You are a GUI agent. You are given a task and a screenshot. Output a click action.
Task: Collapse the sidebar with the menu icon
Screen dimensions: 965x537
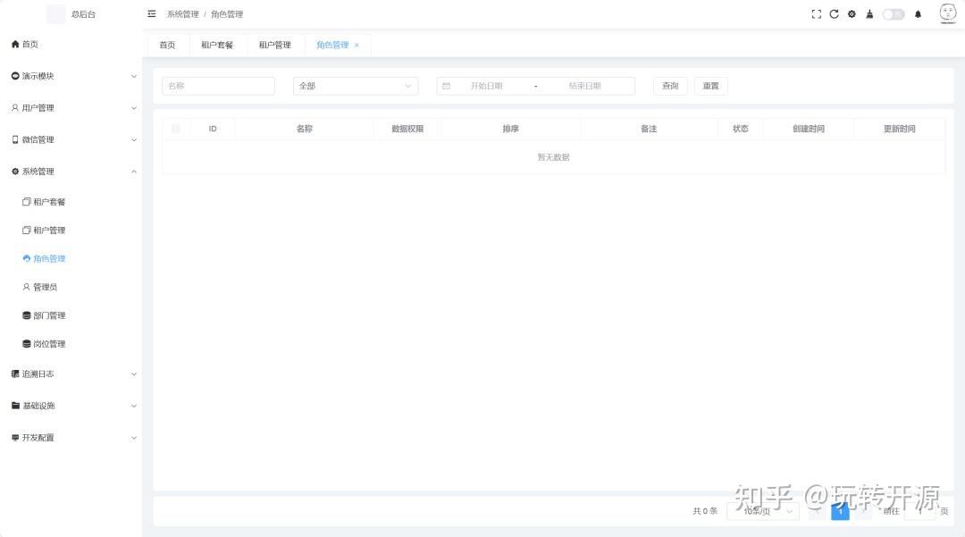[x=151, y=13]
